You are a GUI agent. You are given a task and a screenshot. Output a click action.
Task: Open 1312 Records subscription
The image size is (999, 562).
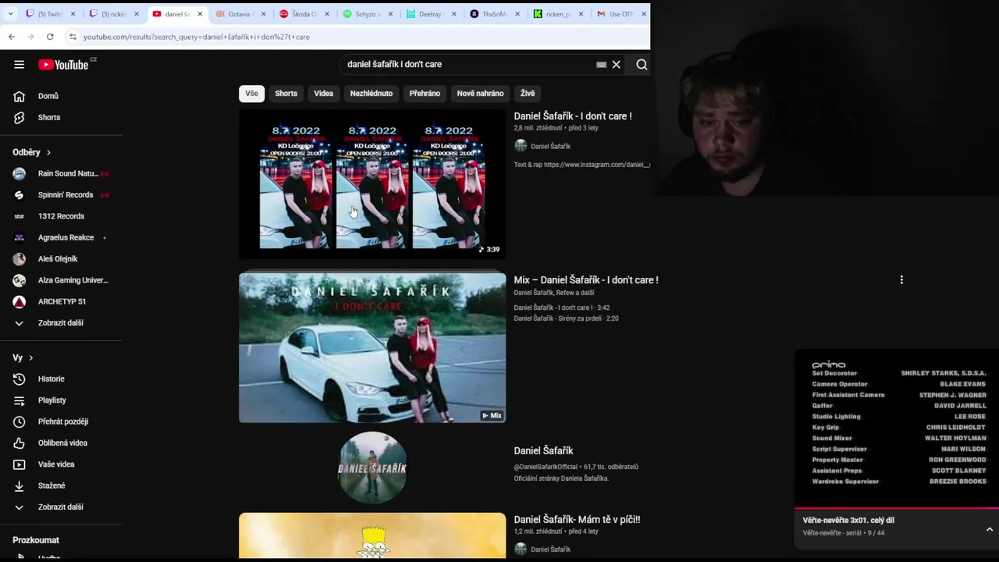(61, 216)
